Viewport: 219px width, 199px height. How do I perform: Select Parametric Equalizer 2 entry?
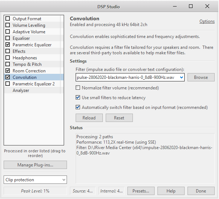34,84
